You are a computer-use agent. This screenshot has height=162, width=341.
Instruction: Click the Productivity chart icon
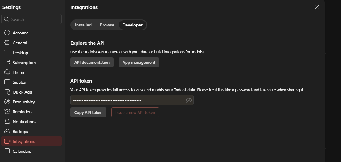[7, 102]
